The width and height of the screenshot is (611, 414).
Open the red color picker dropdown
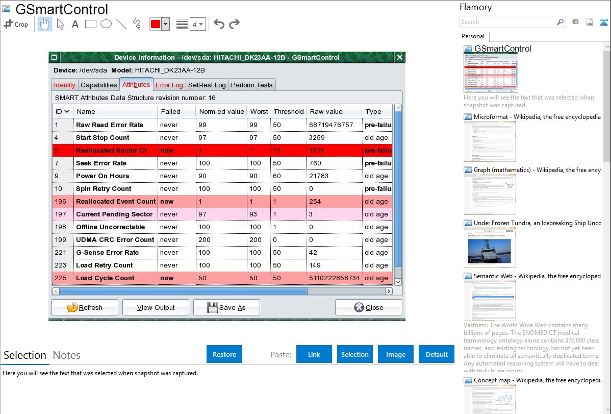pyautogui.click(x=165, y=24)
